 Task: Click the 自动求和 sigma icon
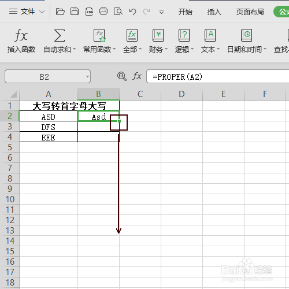[60, 35]
